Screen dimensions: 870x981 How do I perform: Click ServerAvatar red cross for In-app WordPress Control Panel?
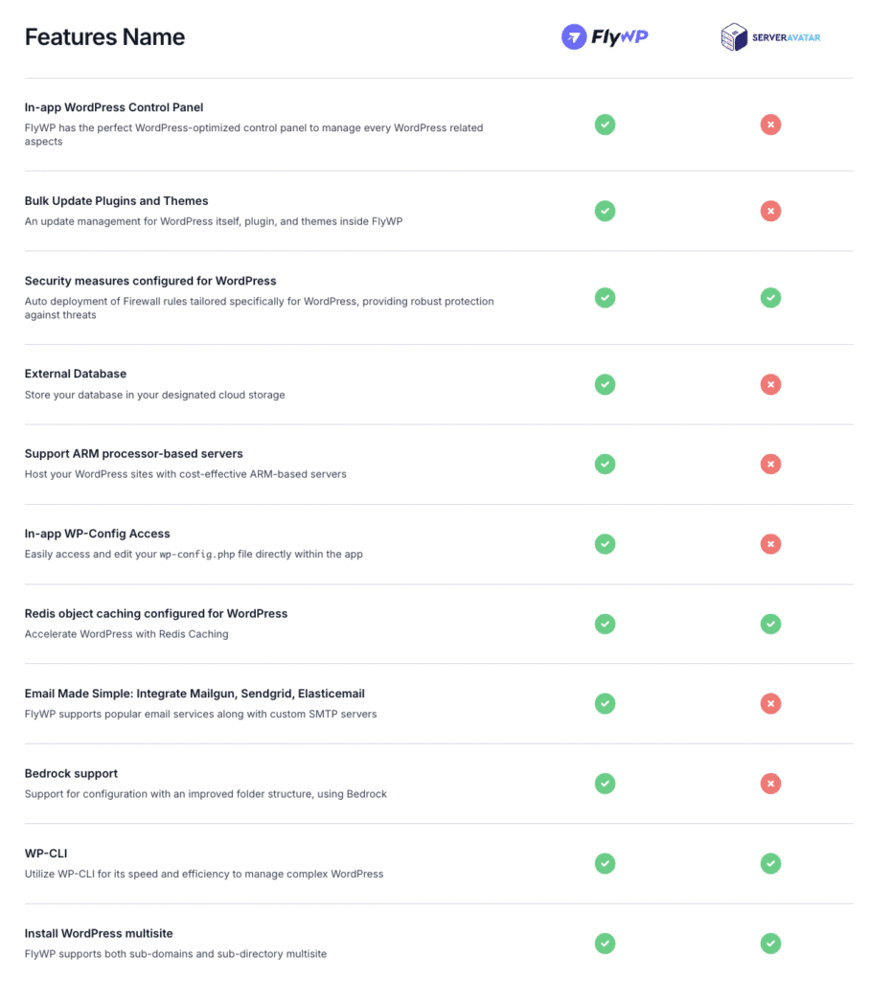pyautogui.click(x=770, y=125)
